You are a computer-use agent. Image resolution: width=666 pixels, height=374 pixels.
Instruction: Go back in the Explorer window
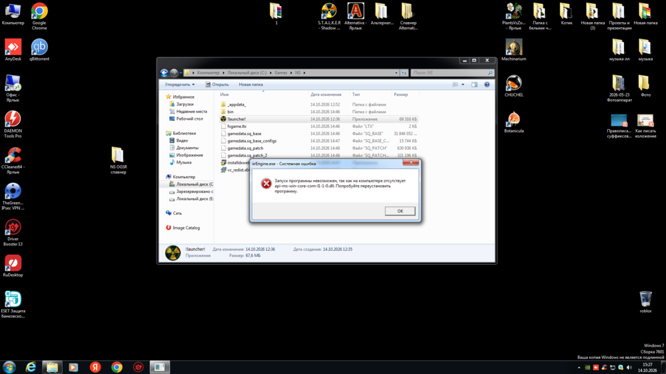pos(165,73)
